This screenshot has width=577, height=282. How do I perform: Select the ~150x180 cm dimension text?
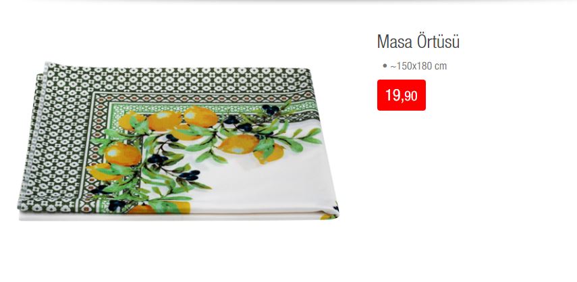[418, 66]
